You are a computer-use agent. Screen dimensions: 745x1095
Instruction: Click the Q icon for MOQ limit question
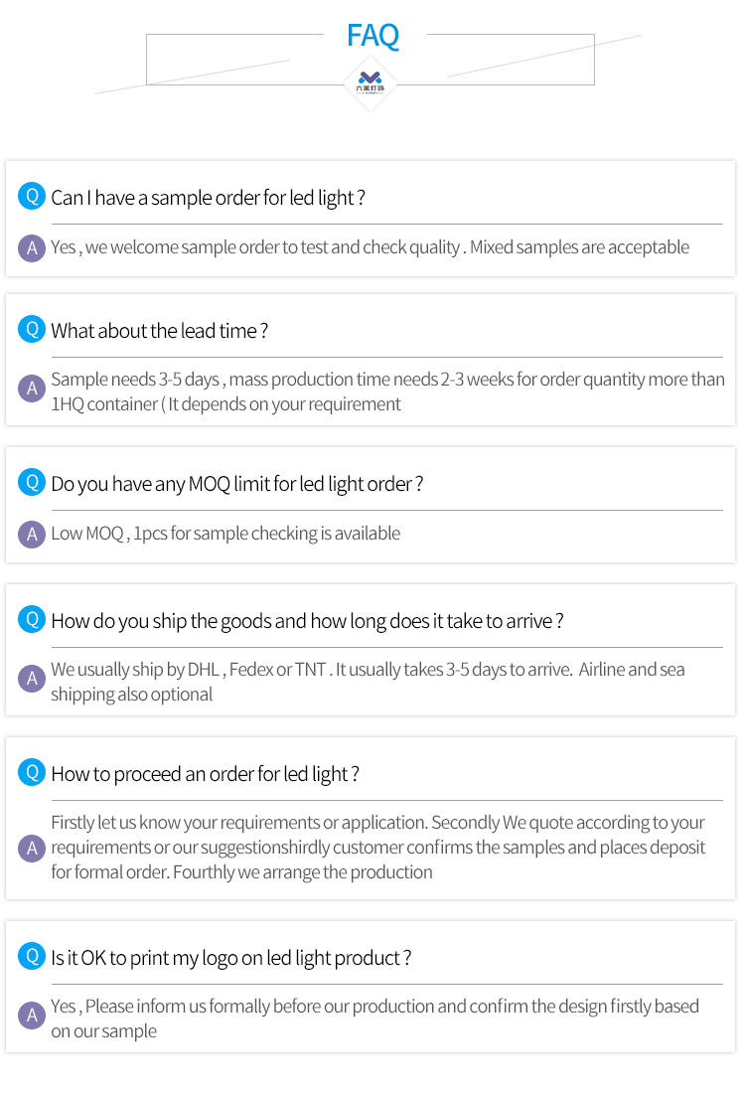click(x=32, y=482)
